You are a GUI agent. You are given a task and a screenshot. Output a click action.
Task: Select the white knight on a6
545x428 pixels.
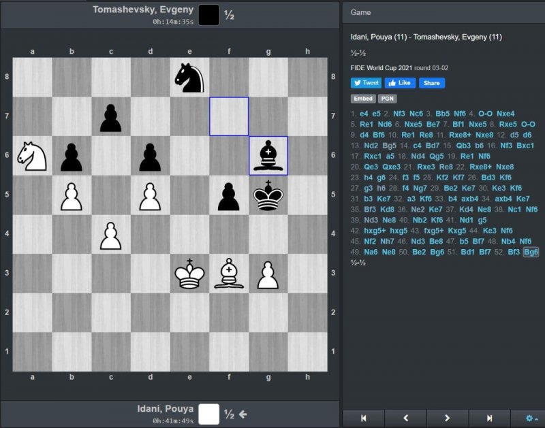tap(32, 156)
